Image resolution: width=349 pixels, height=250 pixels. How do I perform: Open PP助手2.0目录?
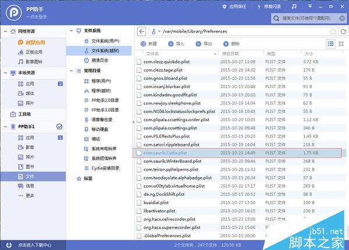[101, 100]
